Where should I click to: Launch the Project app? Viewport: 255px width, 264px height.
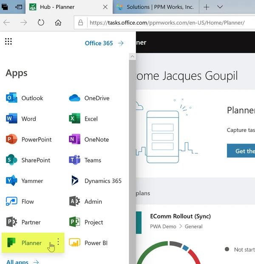point(86,222)
